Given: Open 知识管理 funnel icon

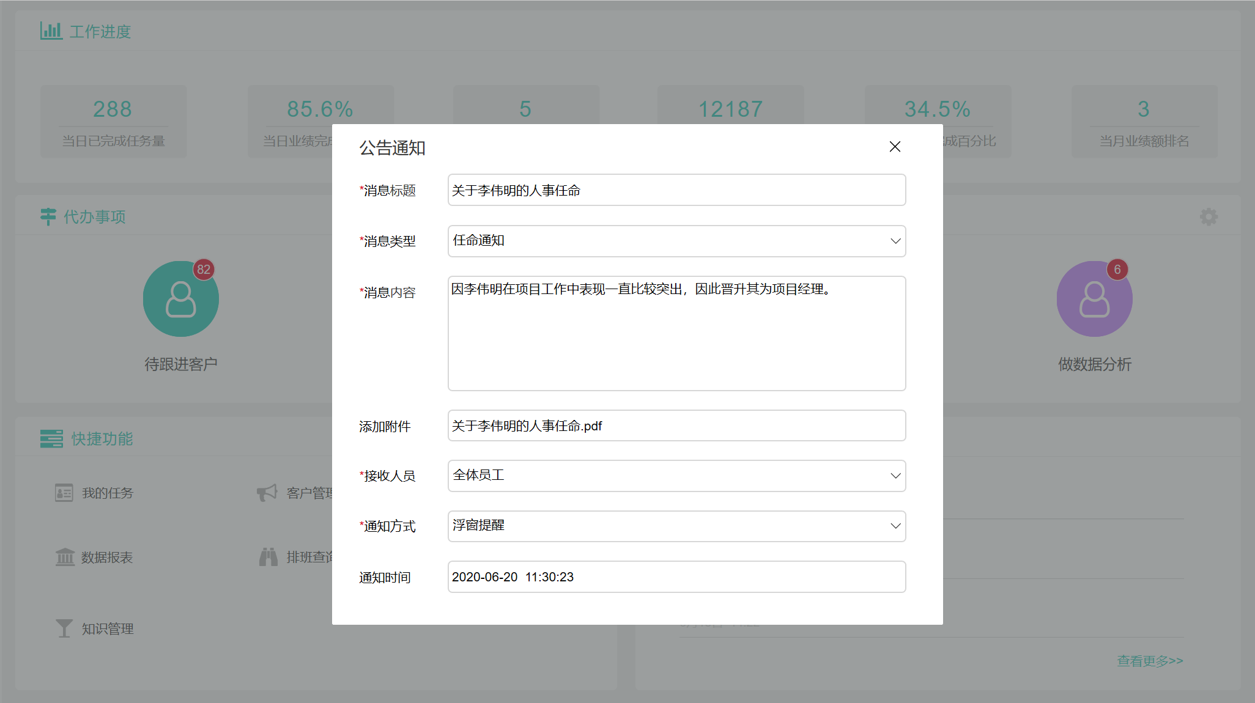Looking at the screenshot, I should 64,628.
